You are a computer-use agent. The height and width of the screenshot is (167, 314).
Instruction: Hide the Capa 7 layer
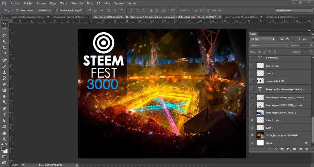point(252,127)
